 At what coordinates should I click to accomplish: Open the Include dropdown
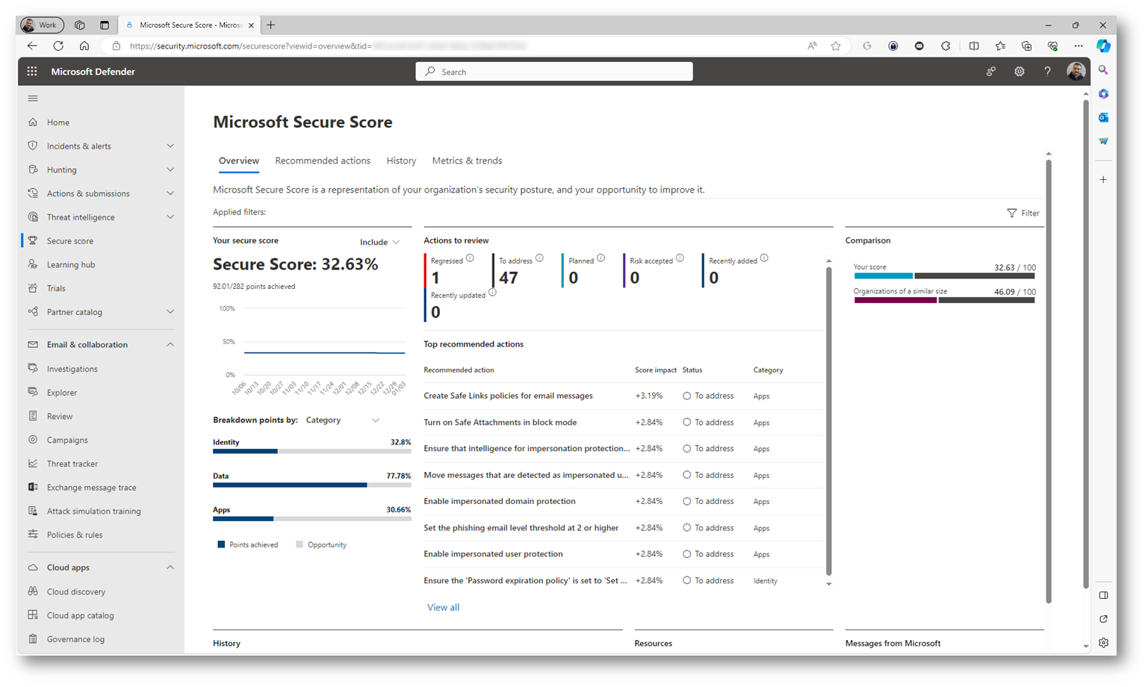click(380, 242)
